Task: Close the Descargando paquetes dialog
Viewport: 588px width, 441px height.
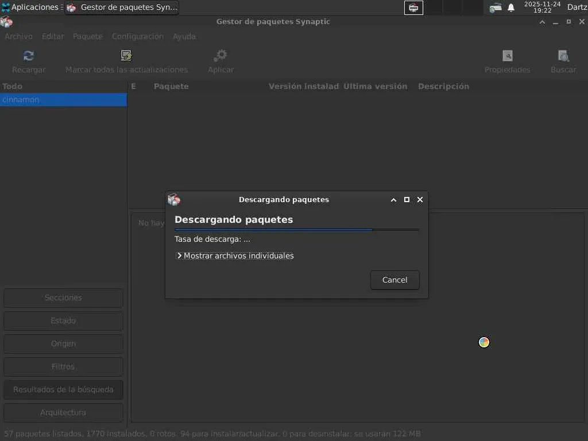Action: [420, 199]
